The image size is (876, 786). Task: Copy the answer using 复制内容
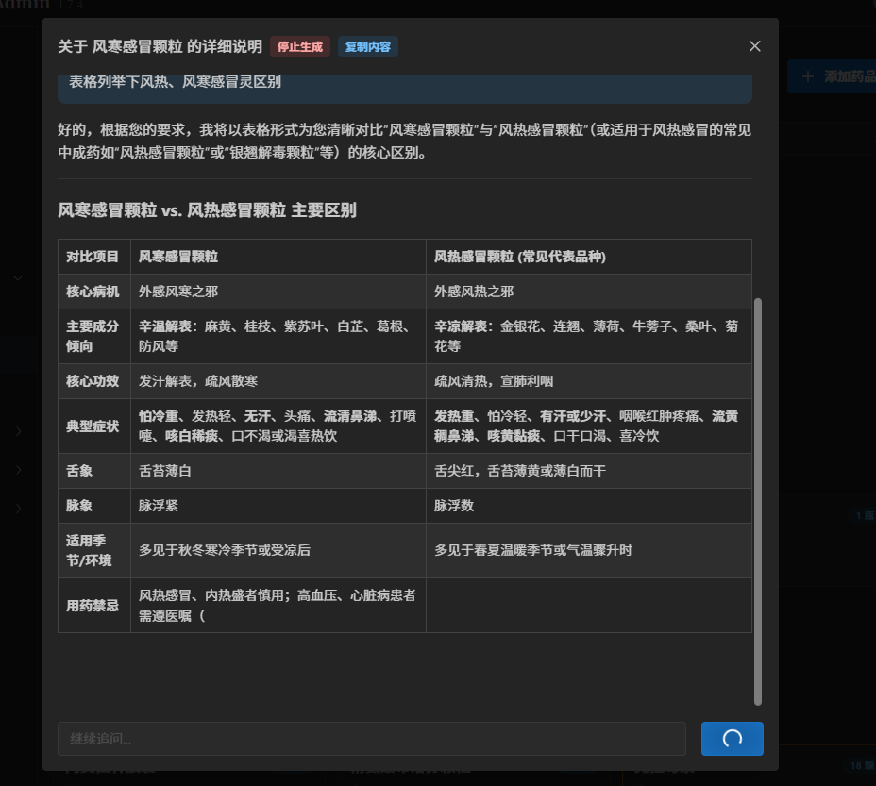pos(368,46)
